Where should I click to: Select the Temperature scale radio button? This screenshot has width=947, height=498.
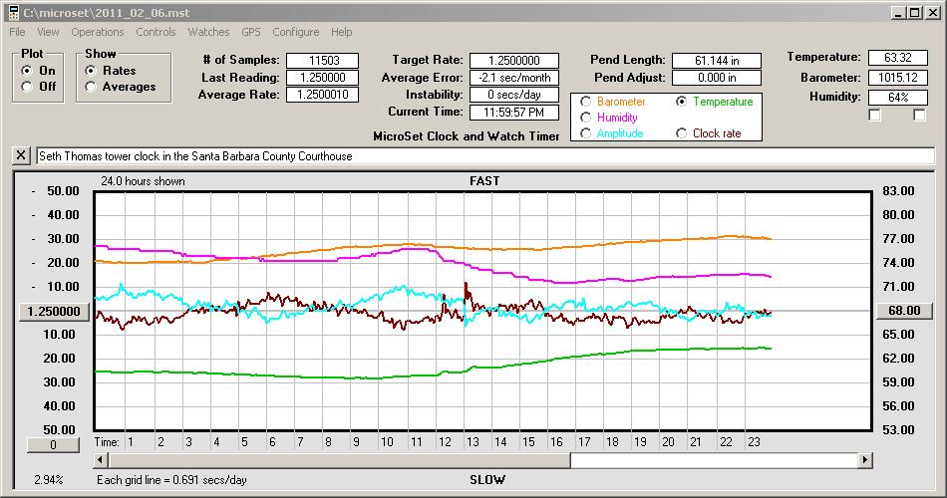[x=681, y=102]
